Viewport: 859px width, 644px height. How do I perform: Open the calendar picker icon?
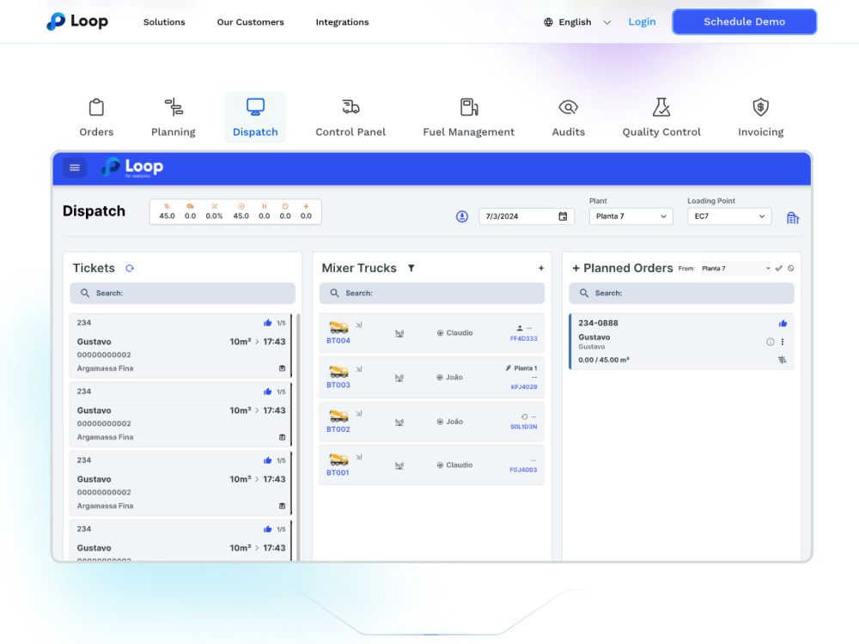(563, 216)
